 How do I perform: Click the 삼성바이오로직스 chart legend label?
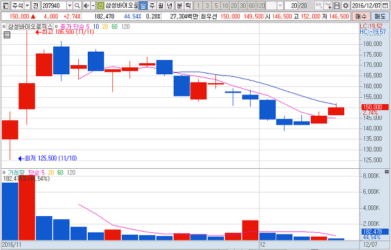30,27
